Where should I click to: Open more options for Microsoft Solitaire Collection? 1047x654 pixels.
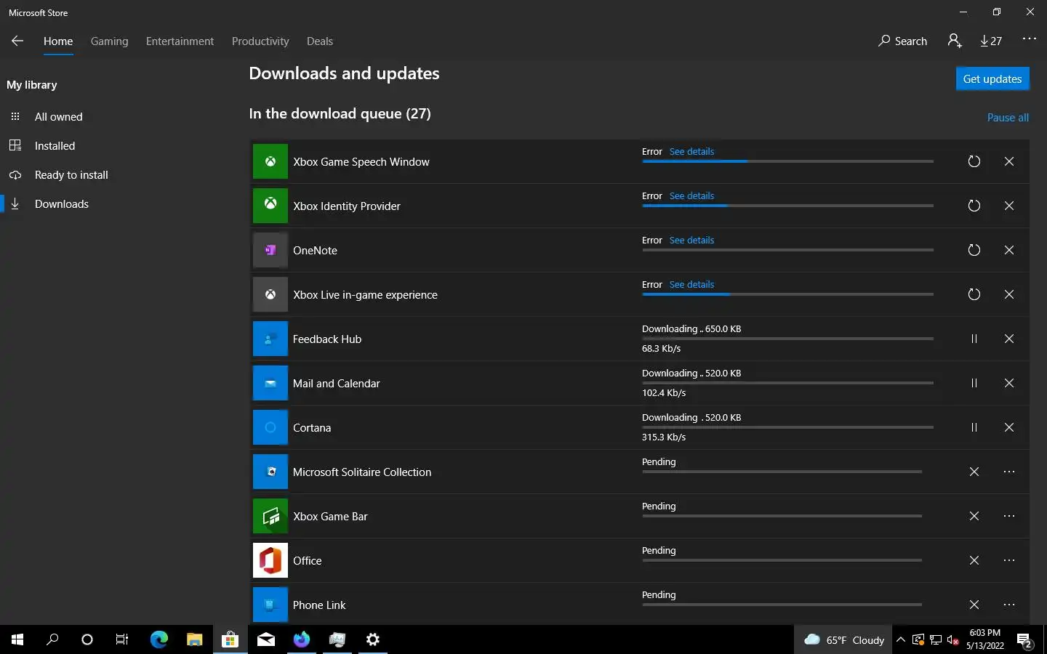click(1009, 472)
